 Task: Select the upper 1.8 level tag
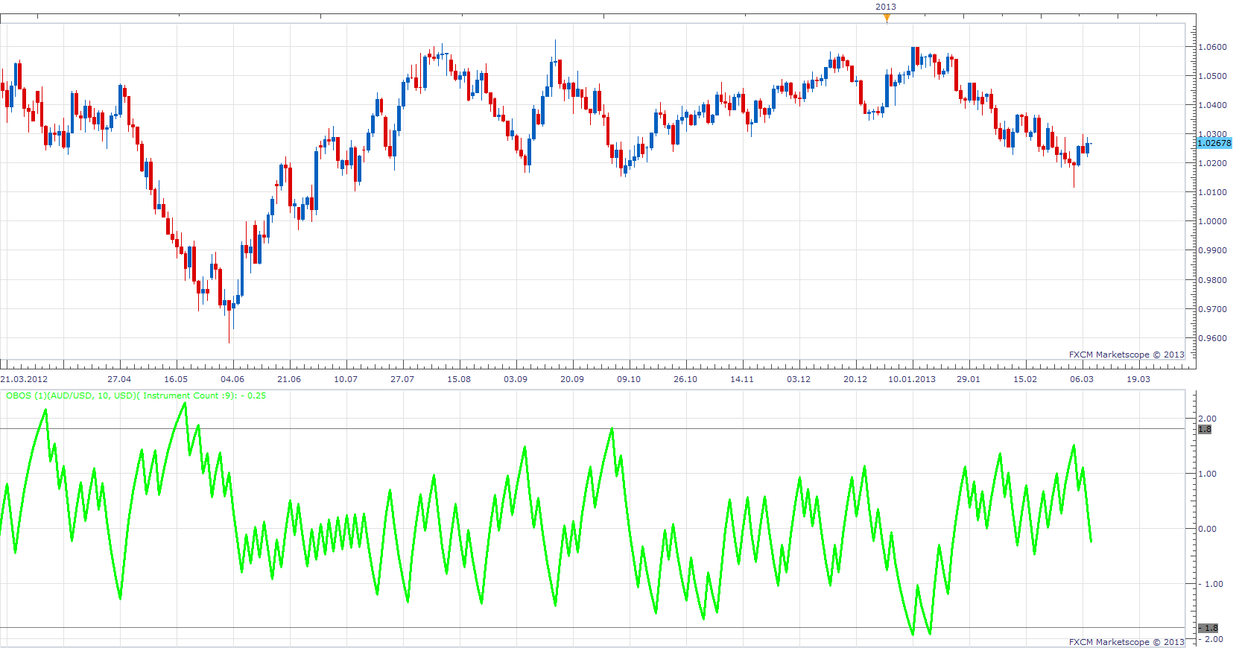(1205, 429)
